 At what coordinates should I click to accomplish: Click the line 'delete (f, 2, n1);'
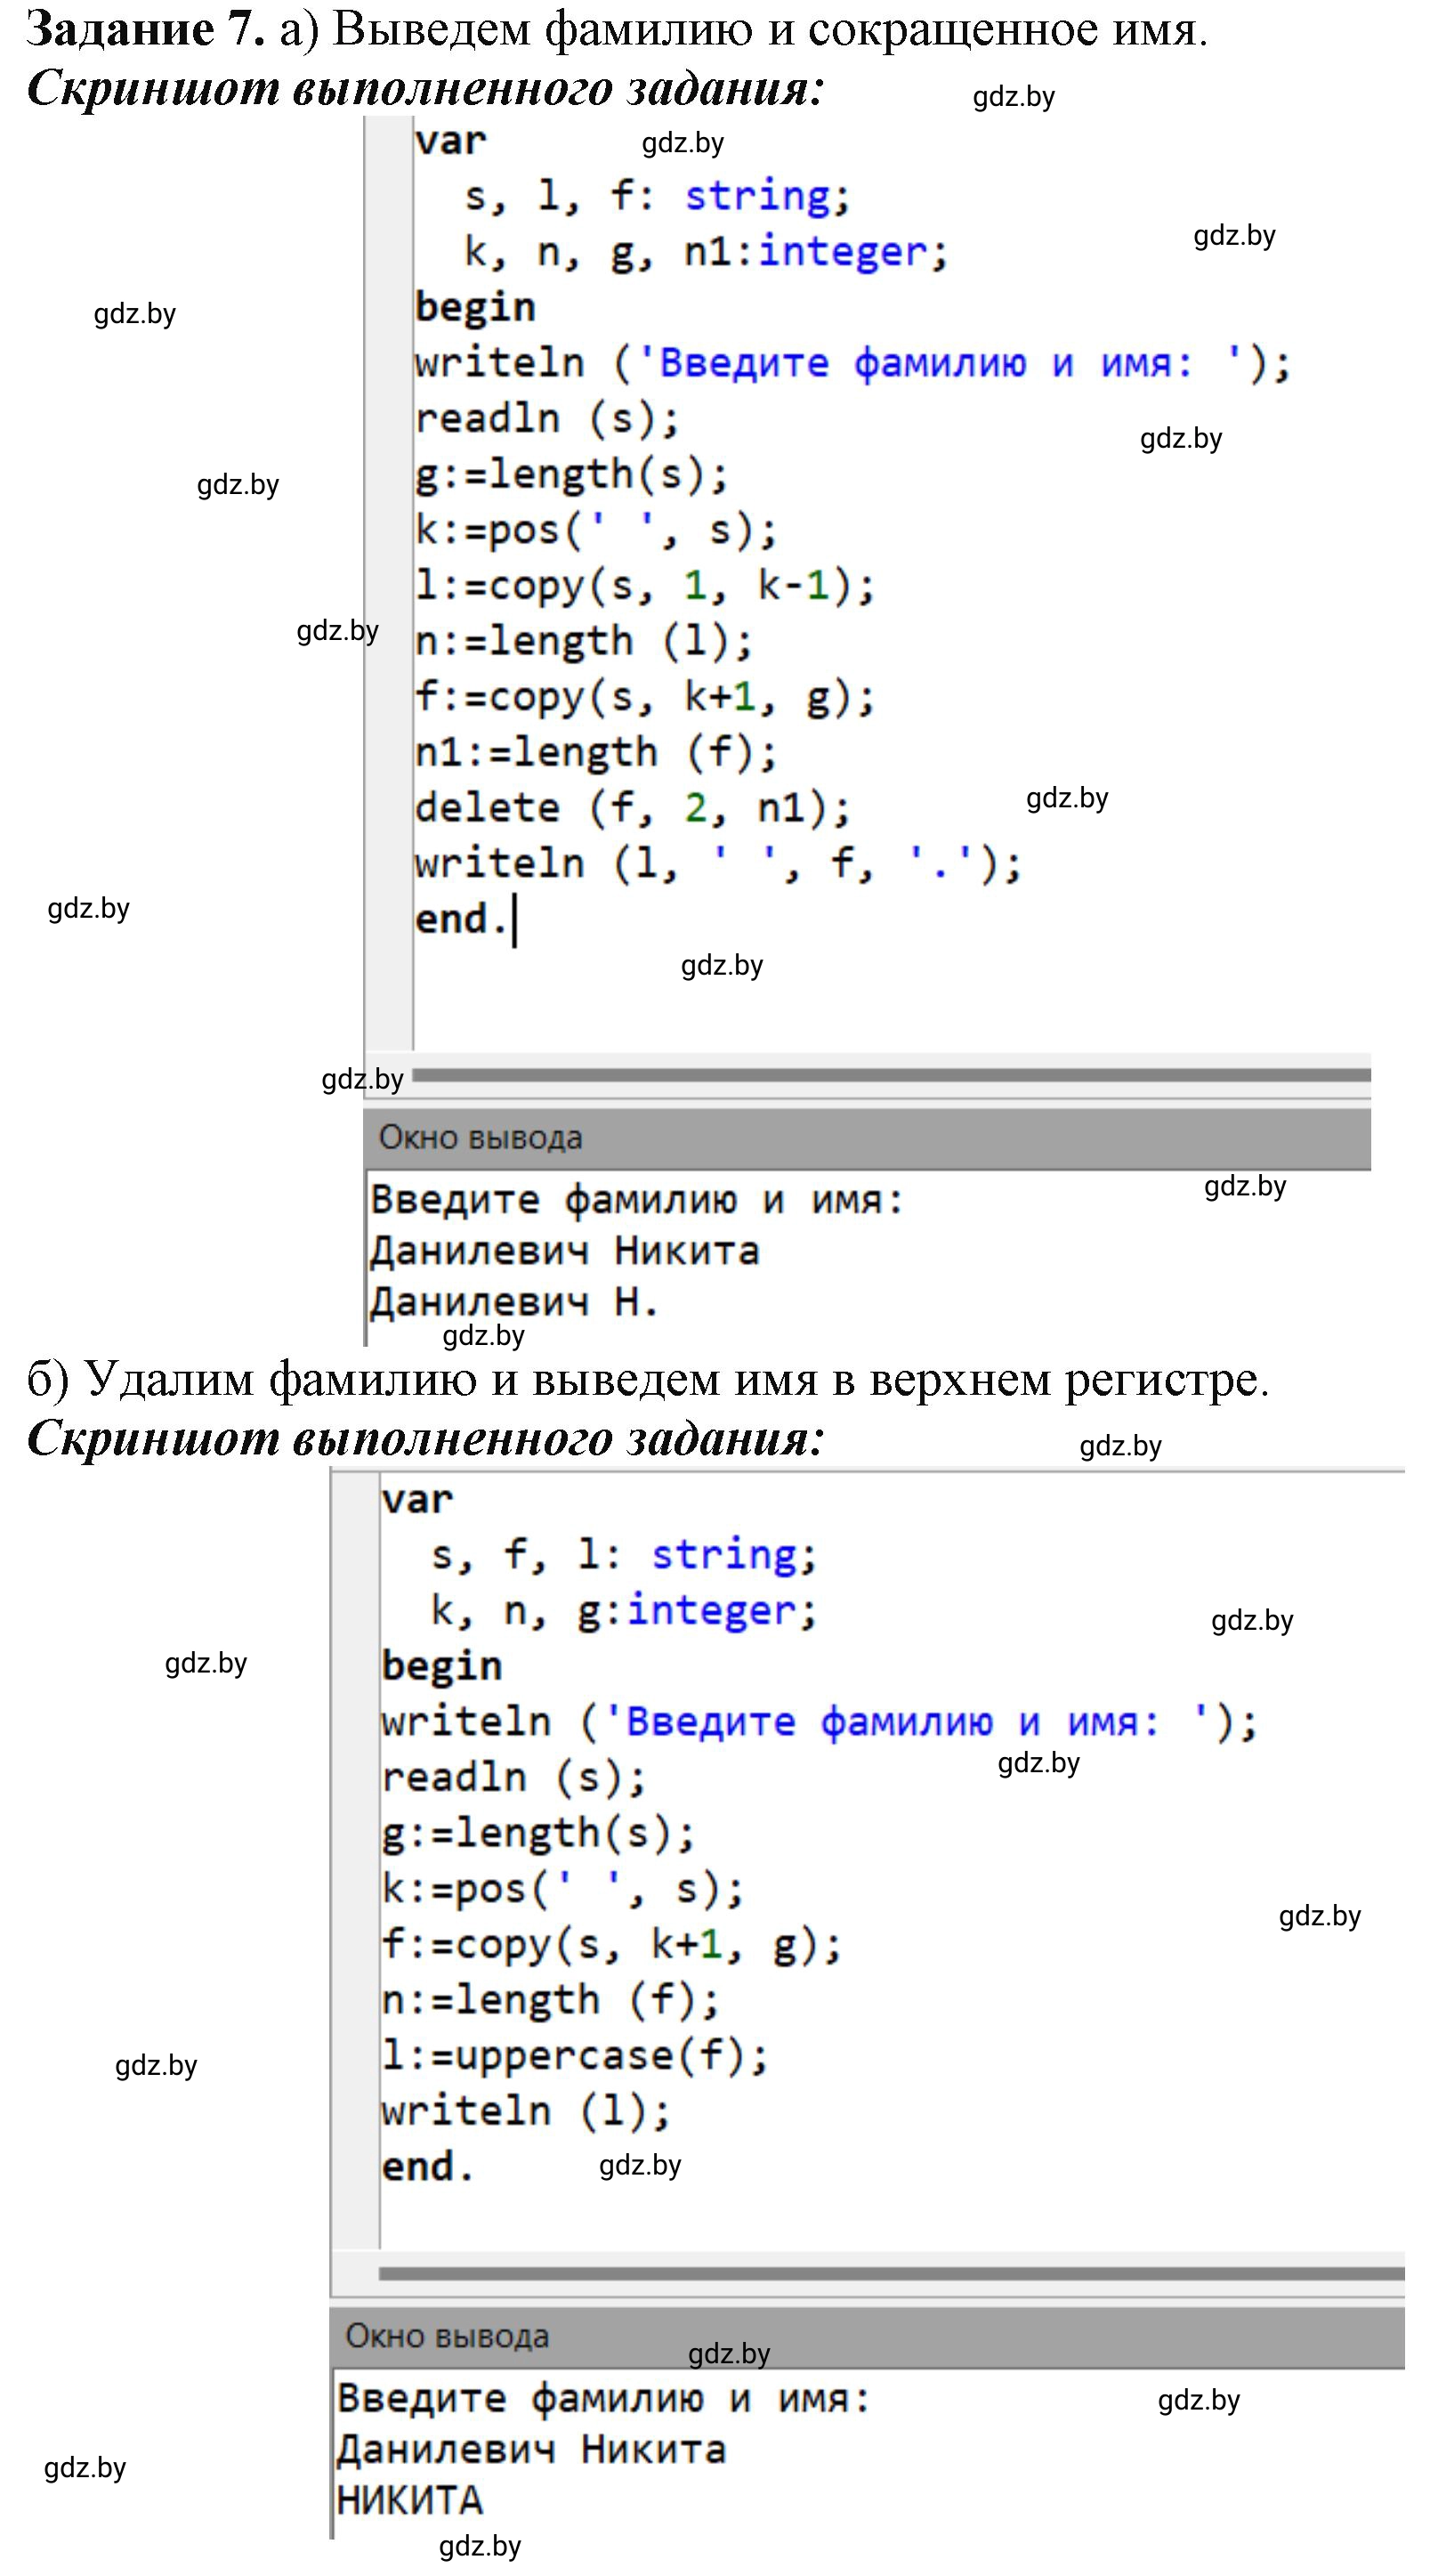coord(632,808)
